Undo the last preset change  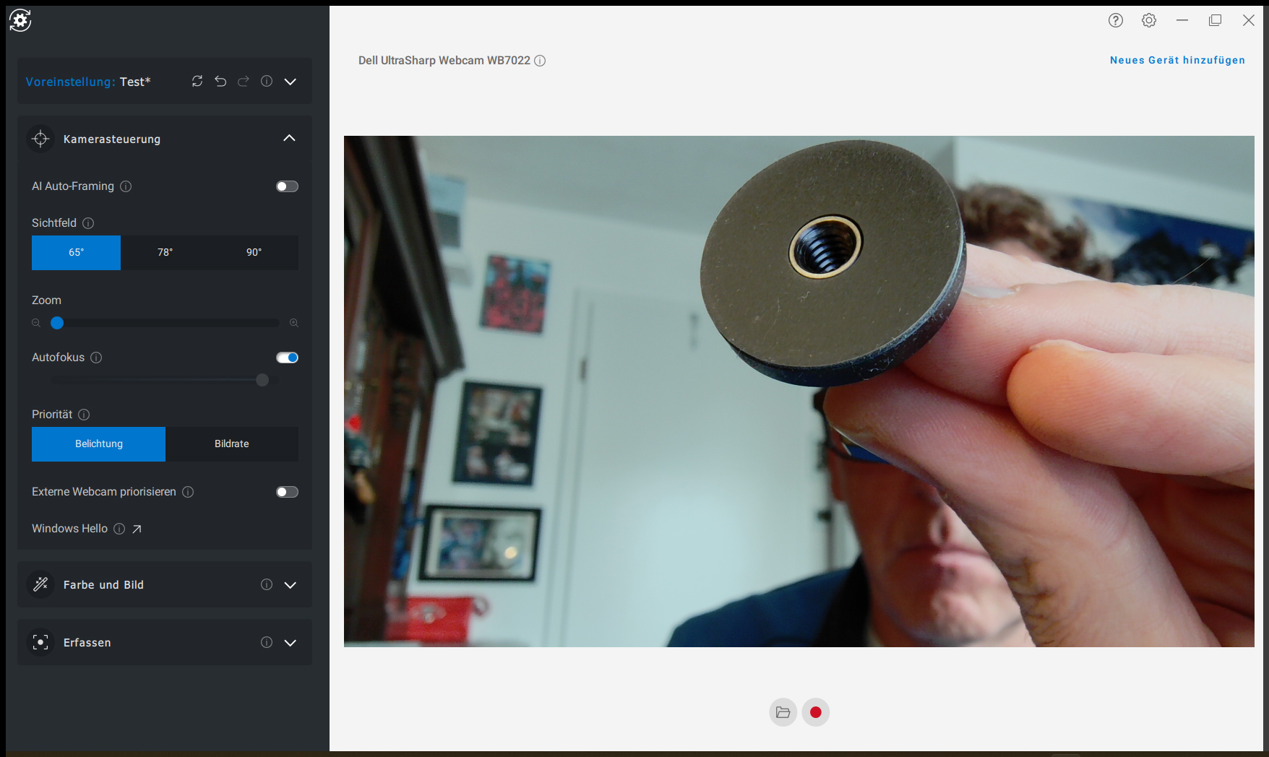[220, 81]
